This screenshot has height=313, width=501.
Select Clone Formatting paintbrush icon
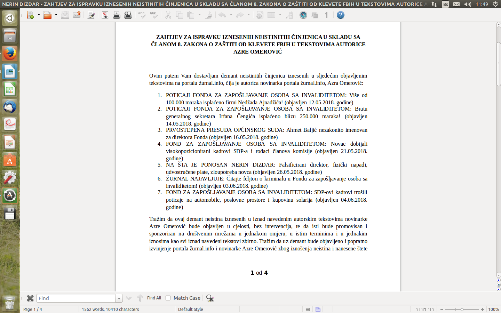(208, 15)
